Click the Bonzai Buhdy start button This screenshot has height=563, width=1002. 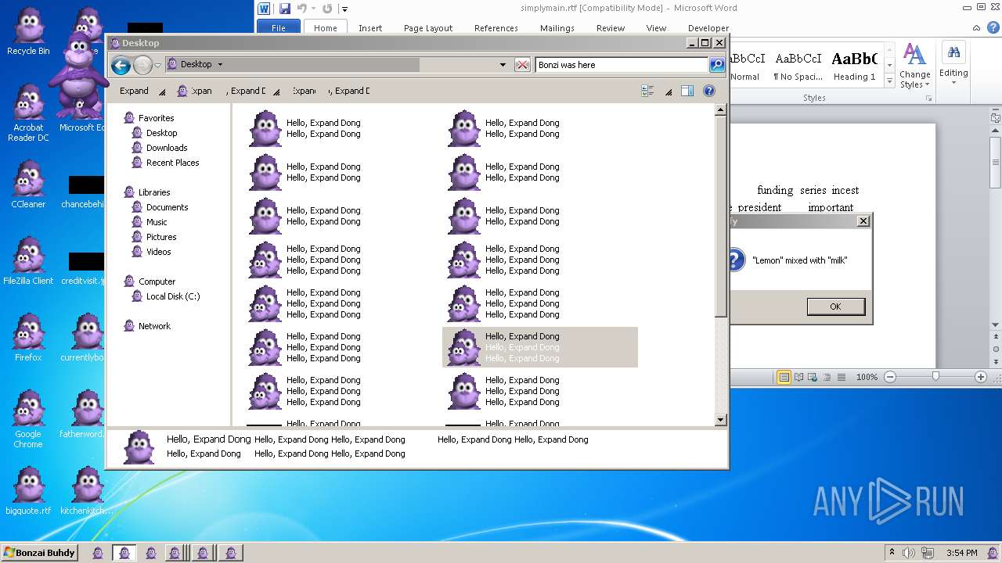39,553
